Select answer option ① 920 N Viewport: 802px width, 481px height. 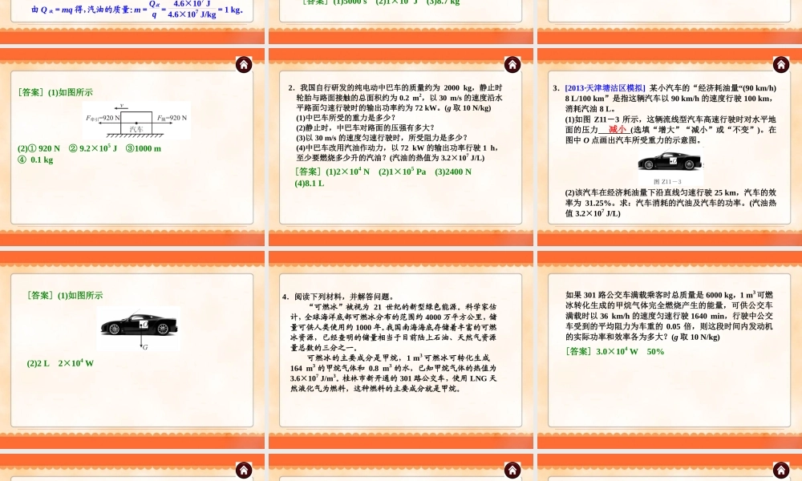click(x=44, y=148)
